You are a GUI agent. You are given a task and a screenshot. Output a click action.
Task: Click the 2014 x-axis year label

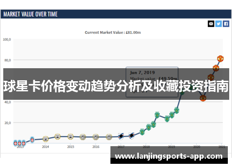(x=45, y=147)
